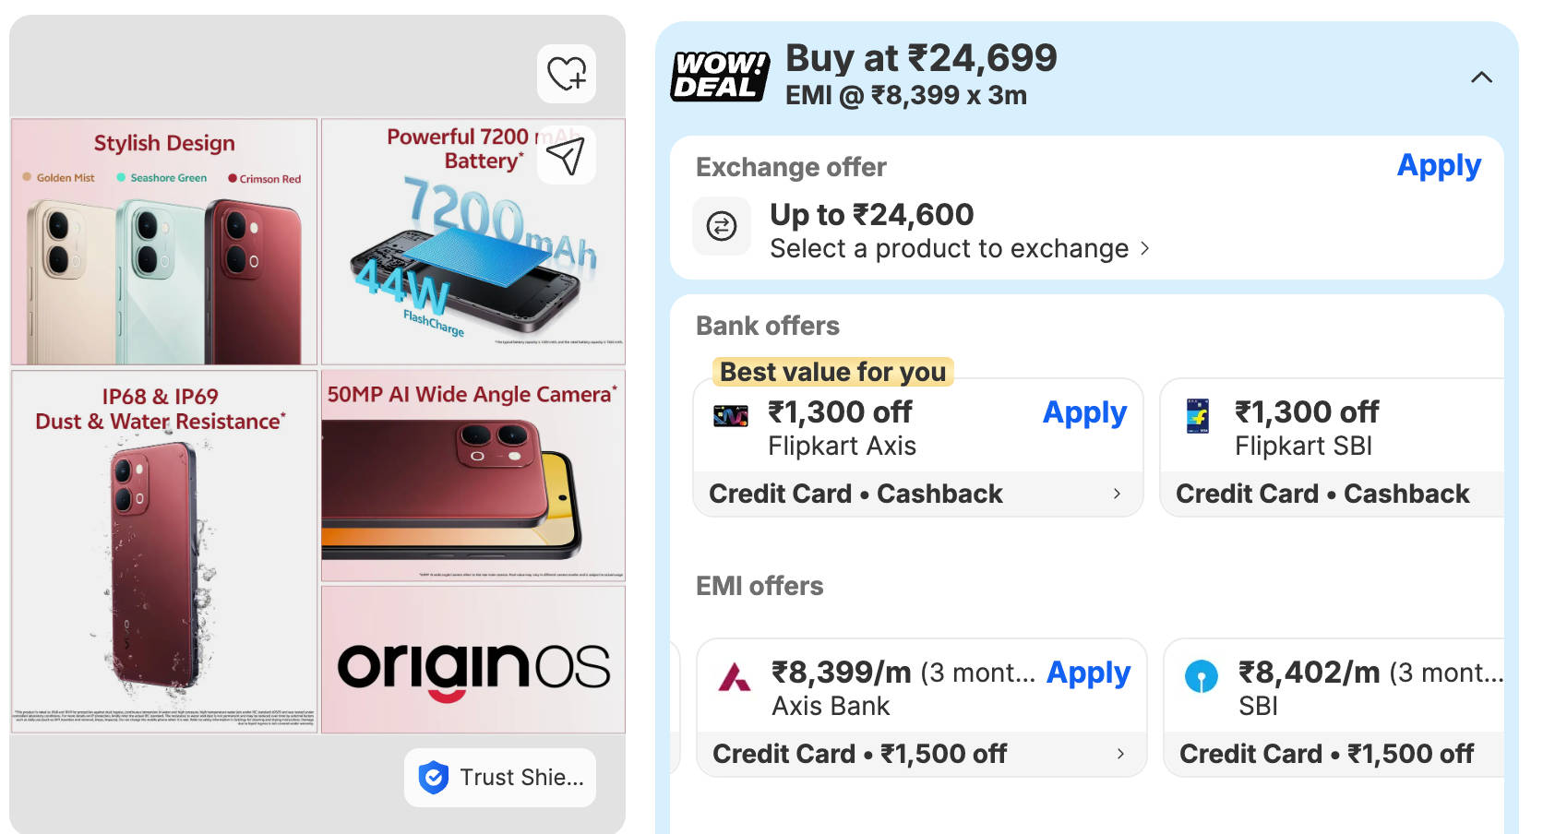1543x834 pixels.
Task: Click the SBI bank logo icon
Action: [x=1202, y=676]
